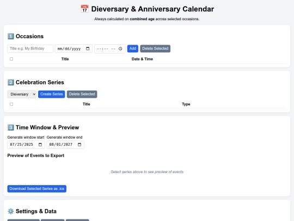
Task: Click the gear icon beside Settings & Data
Action: (11, 211)
